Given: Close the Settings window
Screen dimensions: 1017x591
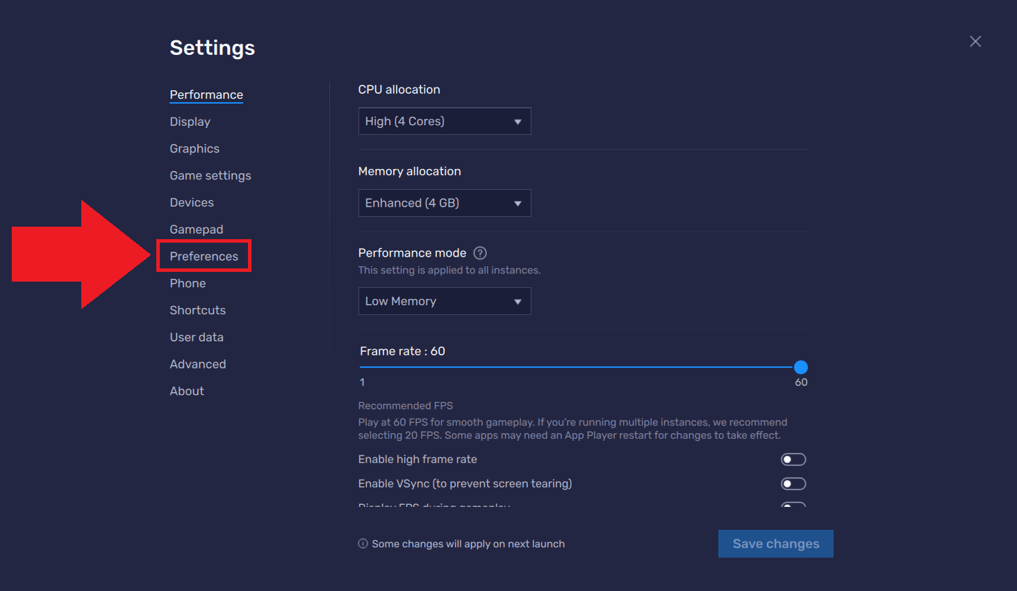Looking at the screenshot, I should point(975,42).
